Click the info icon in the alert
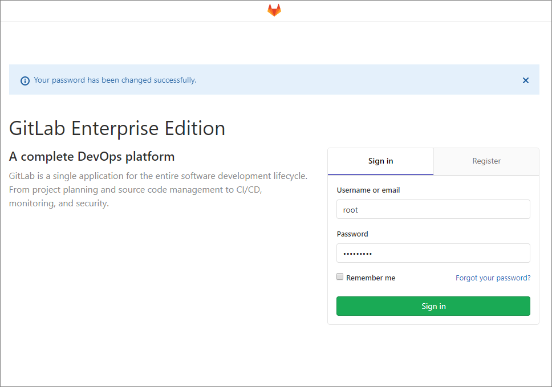The width and height of the screenshot is (552, 387). coord(25,80)
